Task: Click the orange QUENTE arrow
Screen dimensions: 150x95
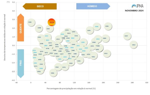Action: click(x=20, y=28)
